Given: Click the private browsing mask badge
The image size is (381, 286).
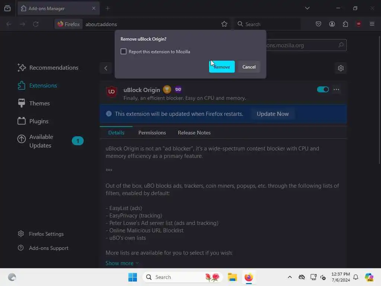Looking at the screenshot, I should click(178, 89).
